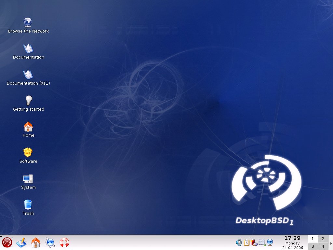Open the System desktop icon

pyautogui.click(x=28, y=179)
